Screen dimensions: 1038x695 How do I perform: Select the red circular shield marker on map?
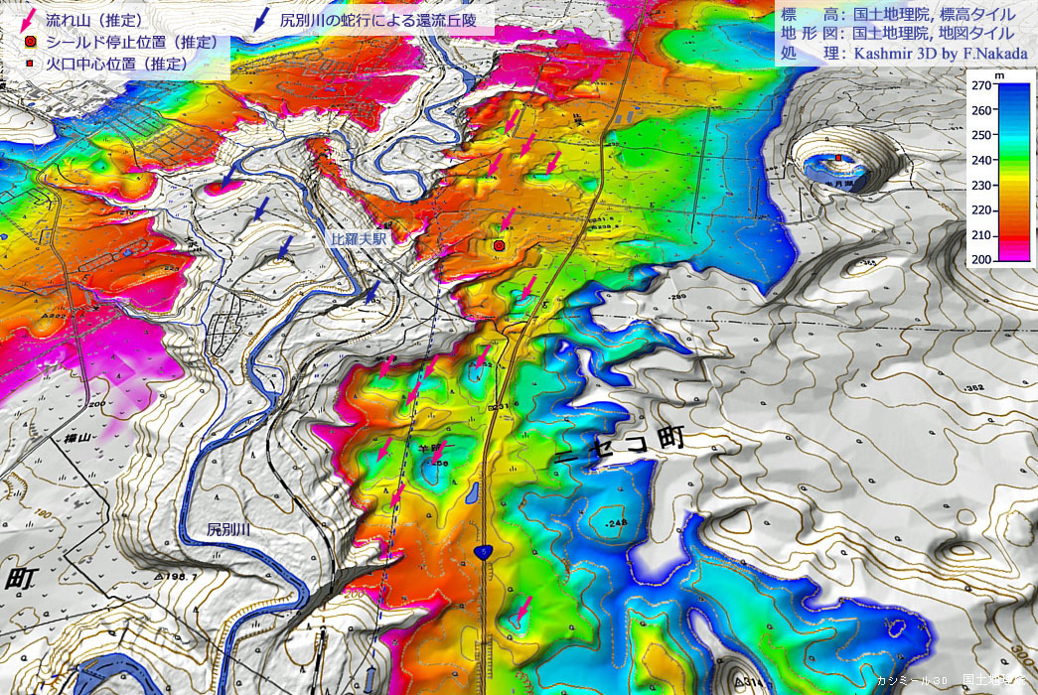click(x=499, y=244)
